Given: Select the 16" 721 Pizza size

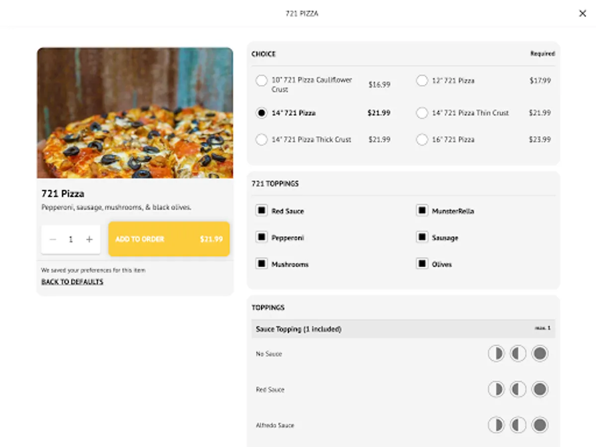Looking at the screenshot, I should [x=422, y=140].
